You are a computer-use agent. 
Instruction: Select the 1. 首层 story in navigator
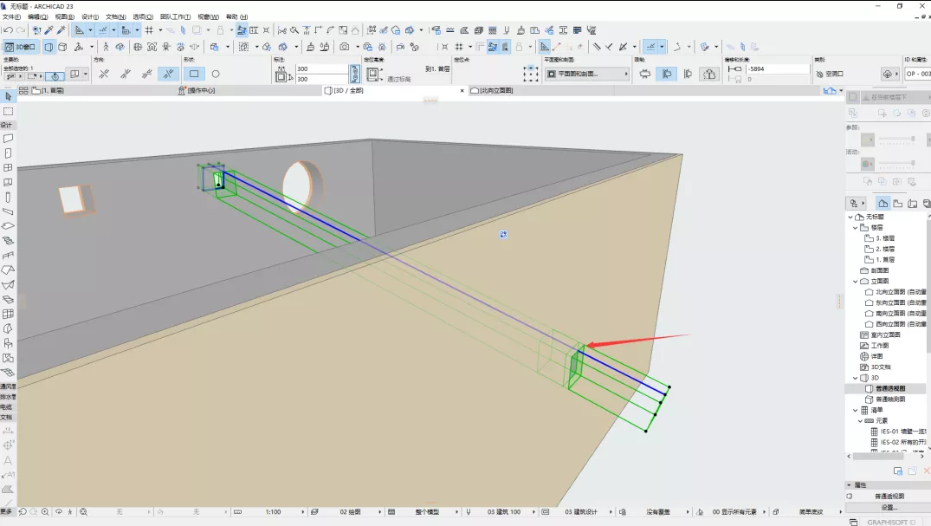(884, 260)
